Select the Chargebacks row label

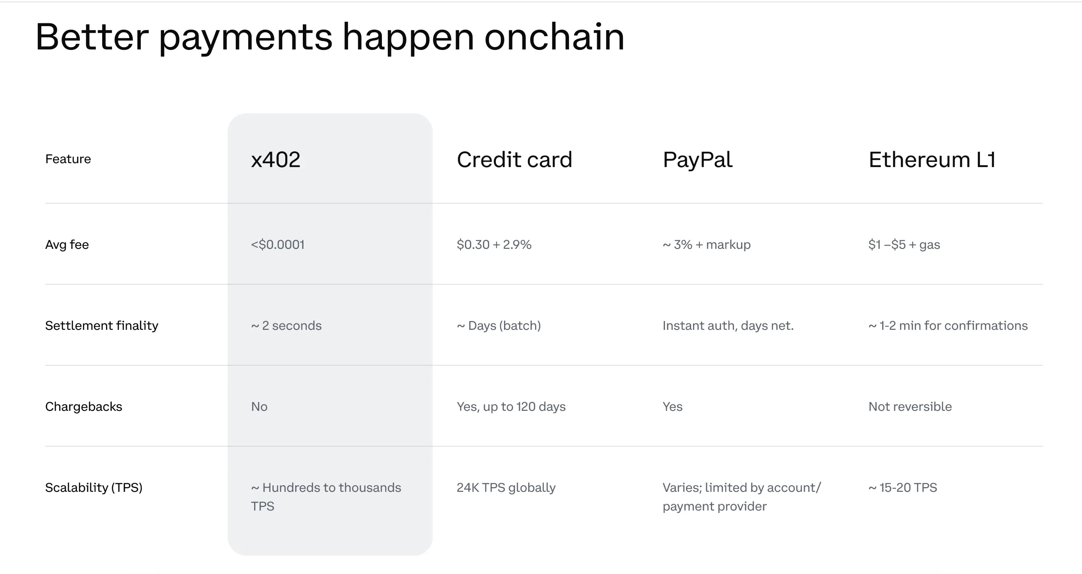click(83, 407)
